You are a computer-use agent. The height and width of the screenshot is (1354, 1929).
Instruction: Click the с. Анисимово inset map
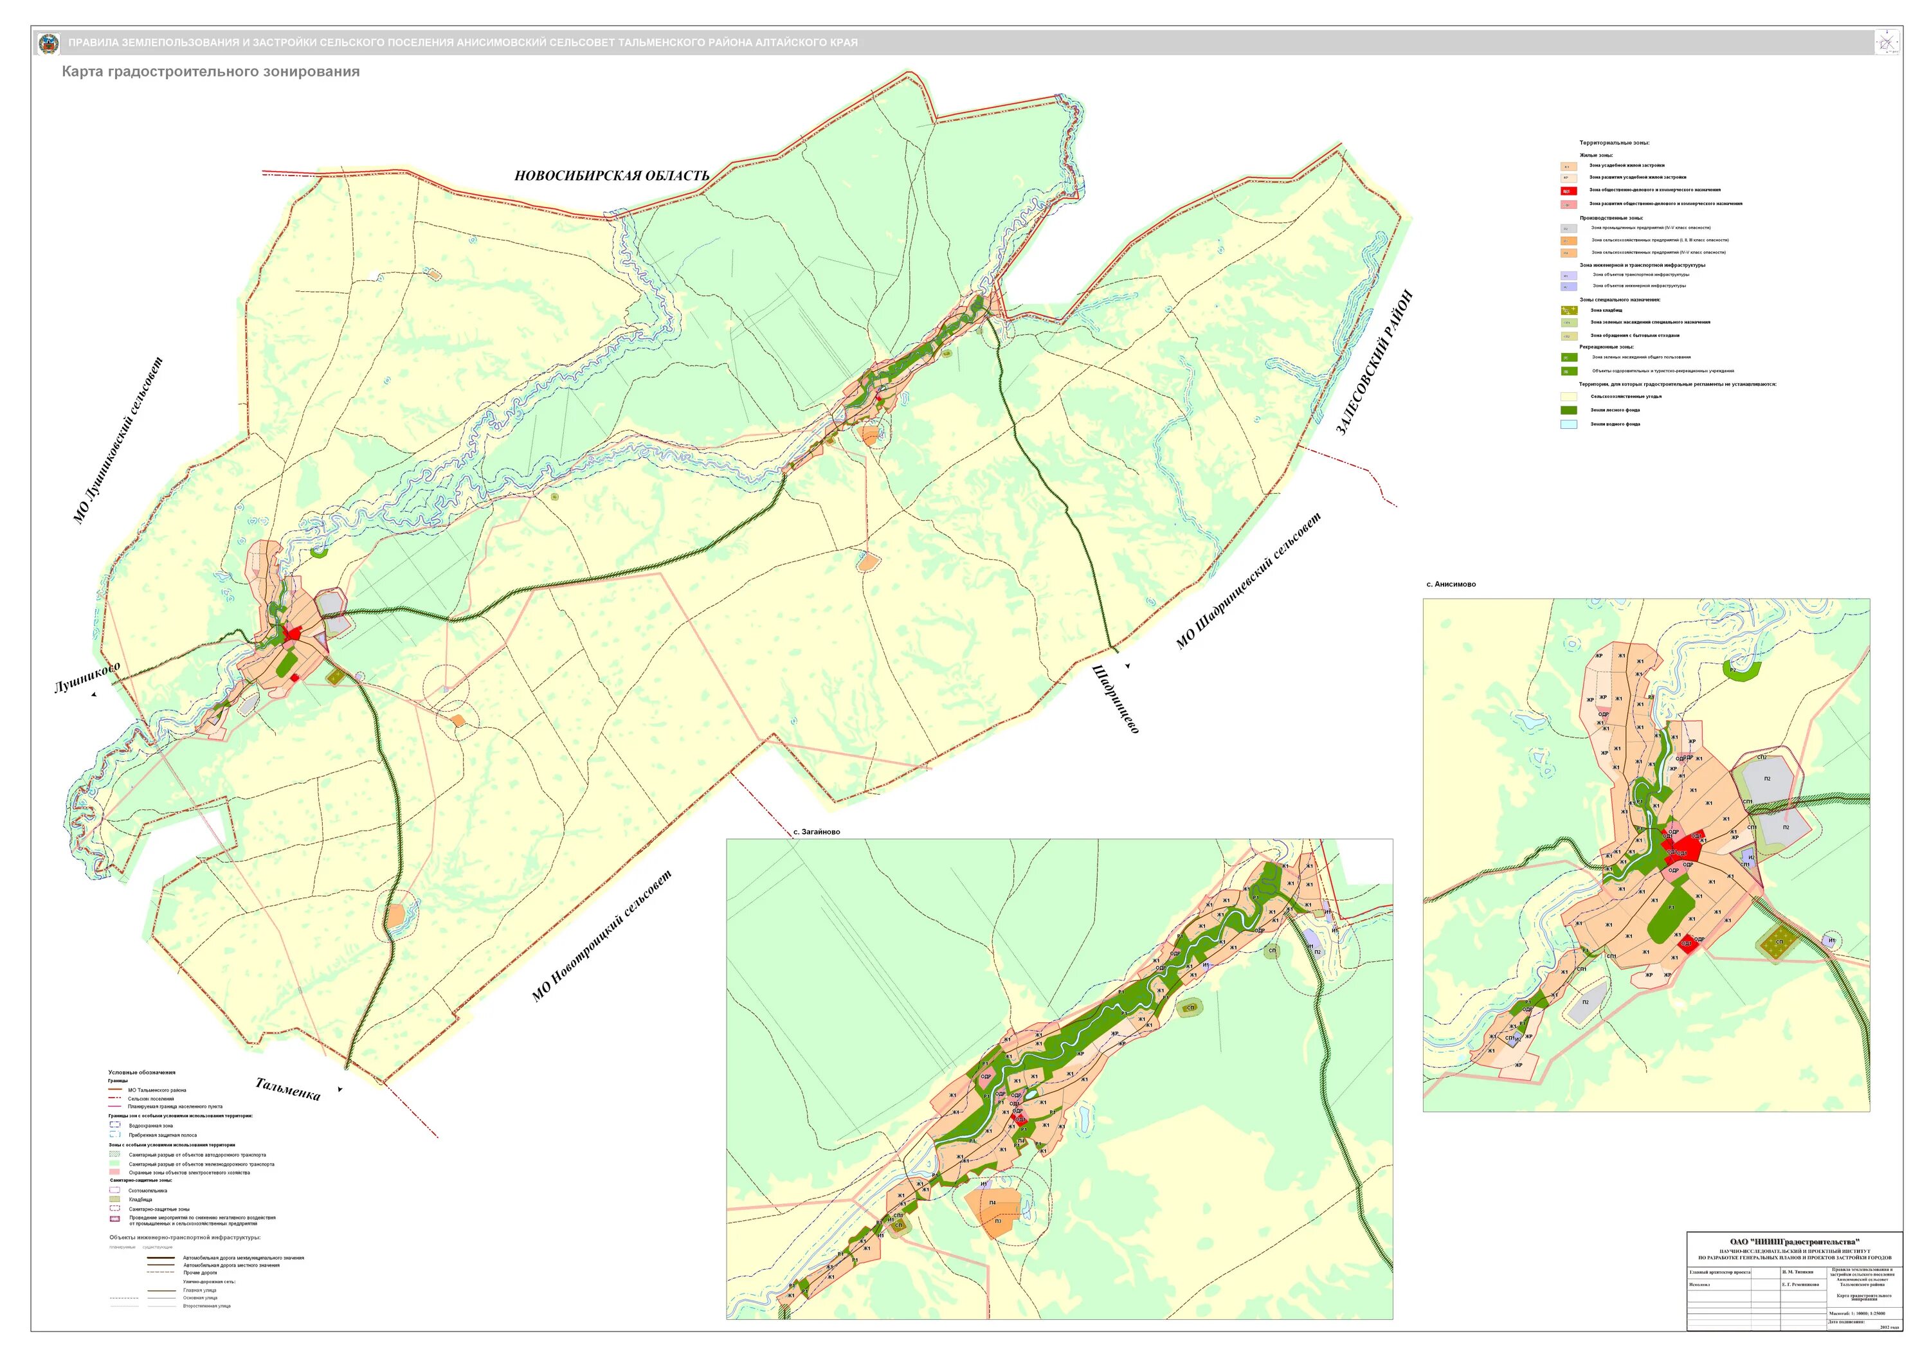click(1647, 855)
